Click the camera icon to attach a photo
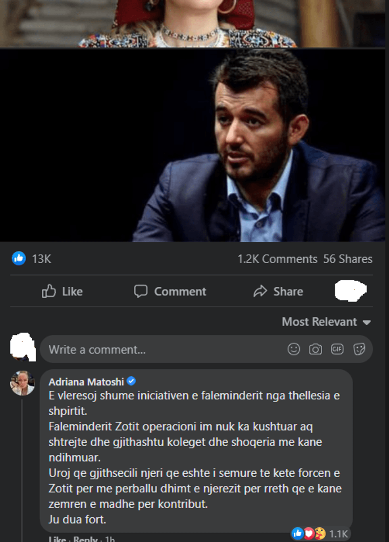 pyautogui.click(x=315, y=349)
